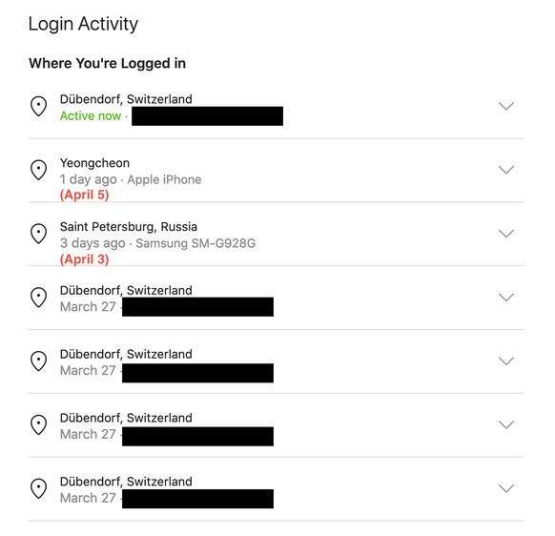Click the Yeongcheon location pin icon

(38, 170)
